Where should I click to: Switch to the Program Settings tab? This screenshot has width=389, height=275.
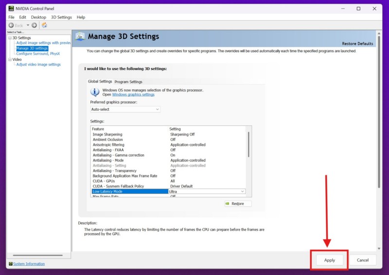(x=128, y=82)
